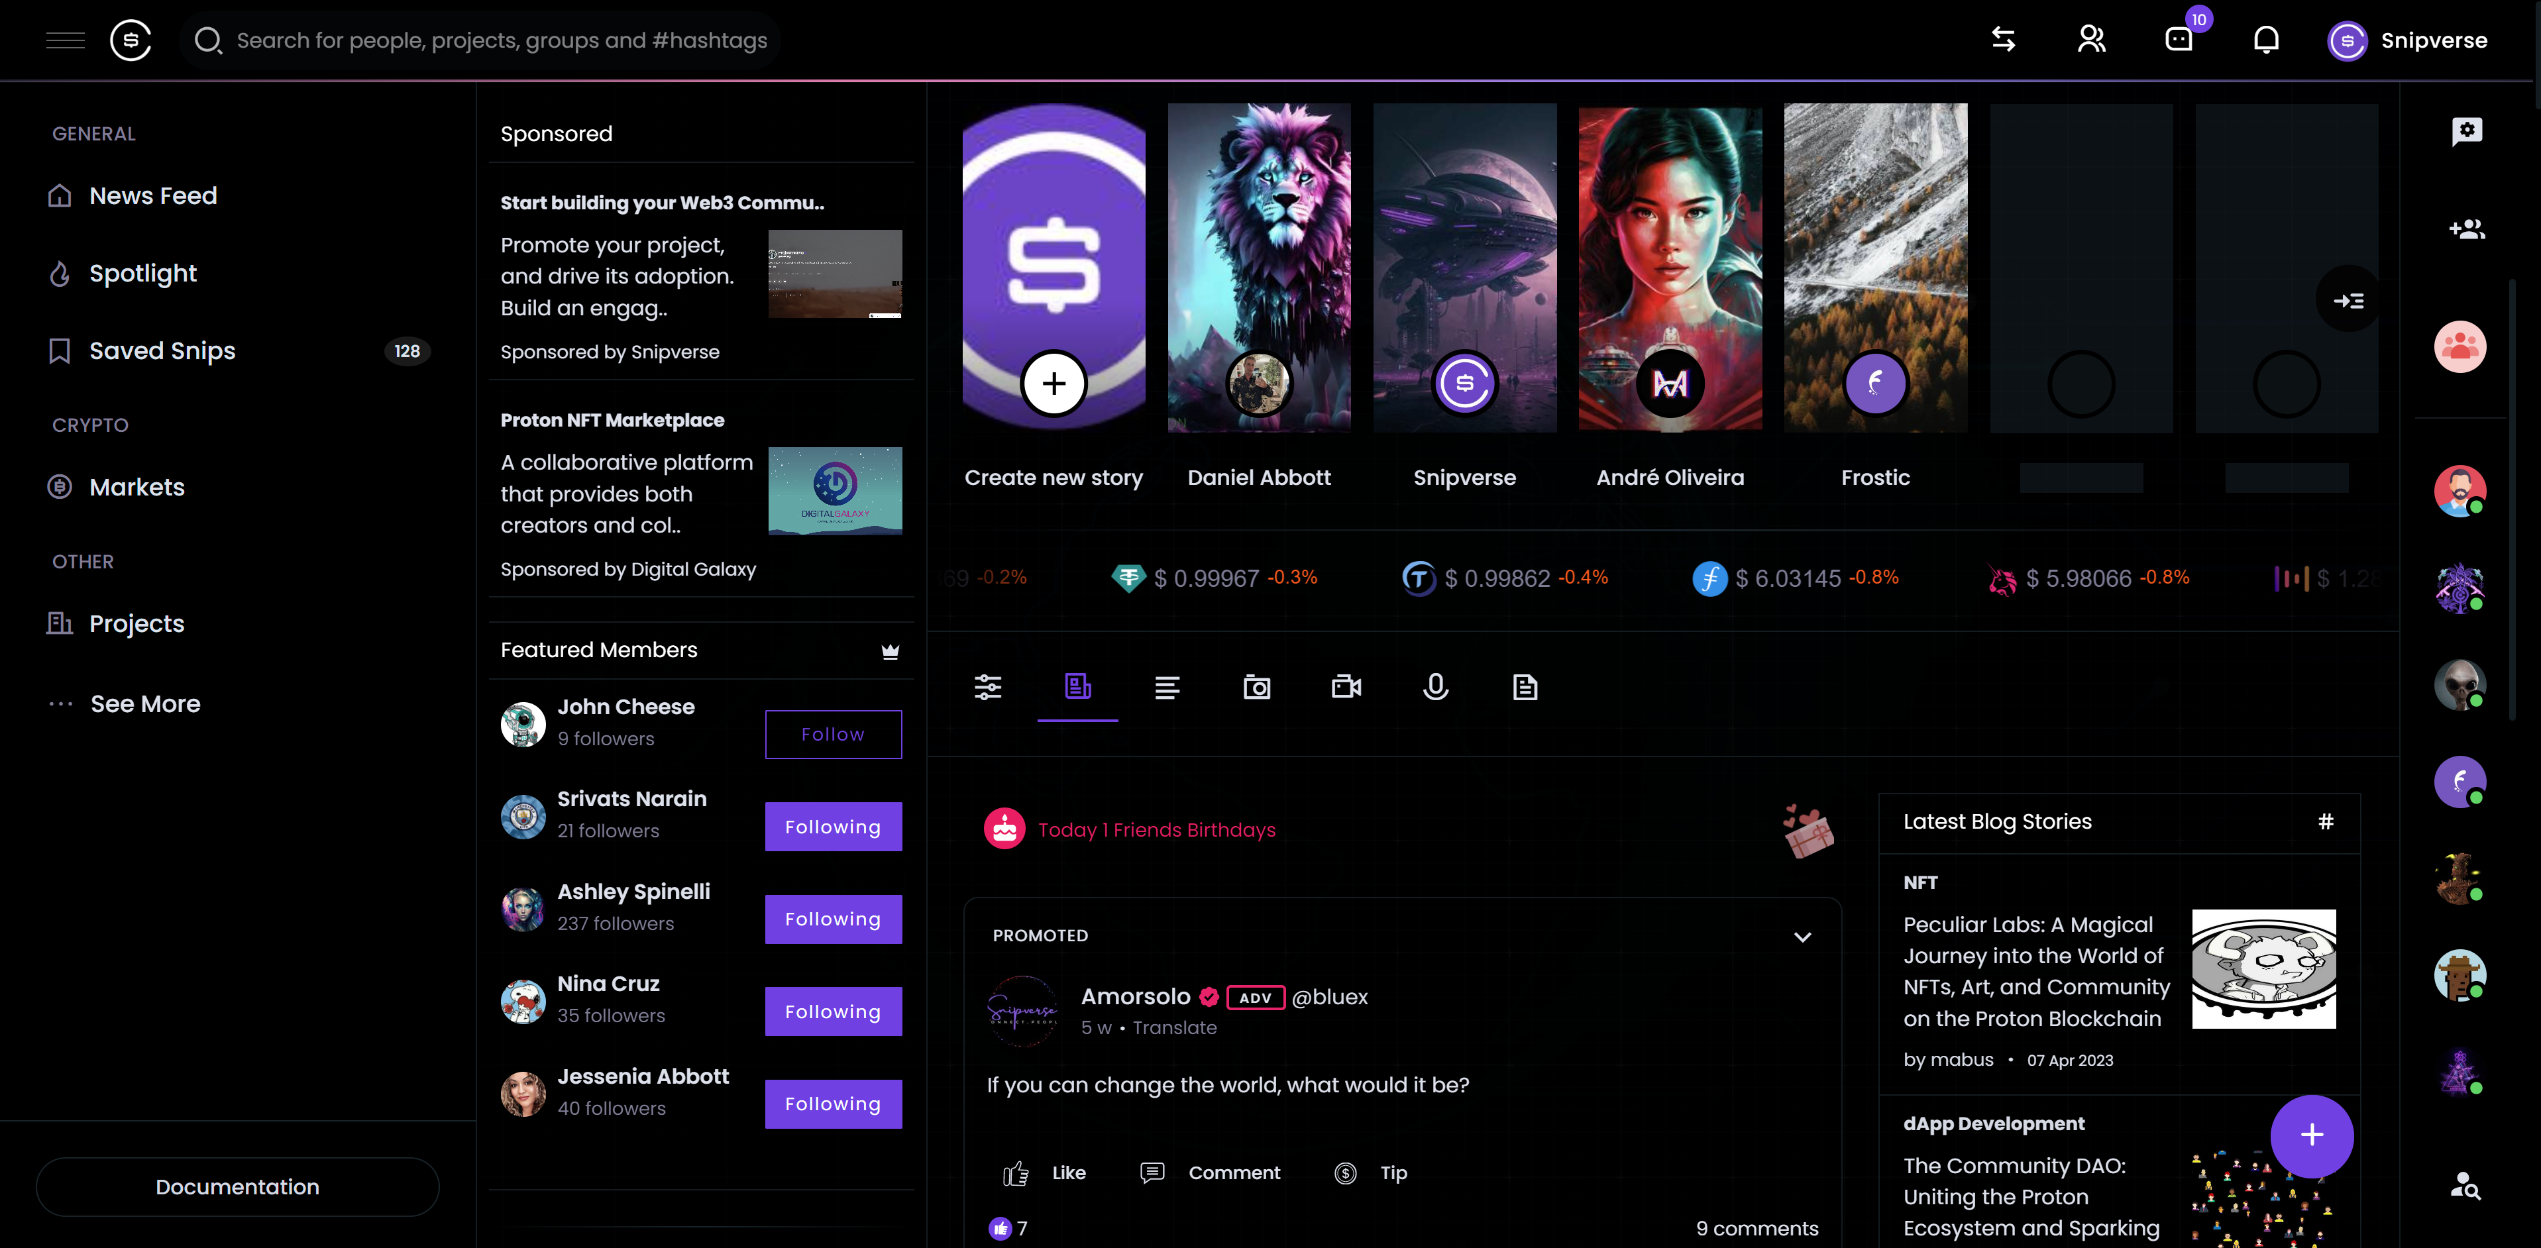
Task: Click the swap arrows icon in header
Action: tap(2004, 40)
